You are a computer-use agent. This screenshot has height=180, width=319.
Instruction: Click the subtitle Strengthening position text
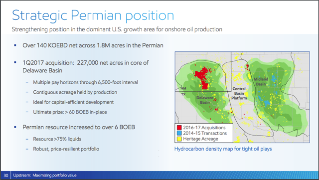click(x=117, y=29)
